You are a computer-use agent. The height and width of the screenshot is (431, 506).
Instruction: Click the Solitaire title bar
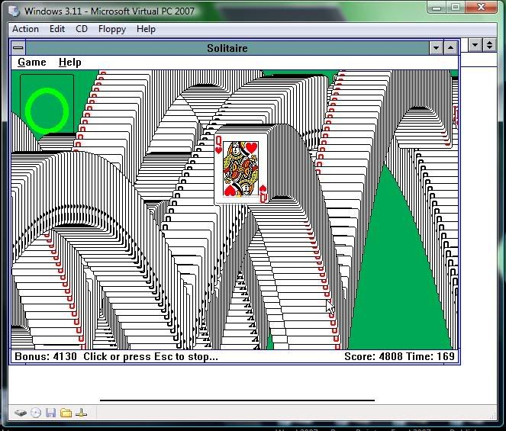click(227, 48)
